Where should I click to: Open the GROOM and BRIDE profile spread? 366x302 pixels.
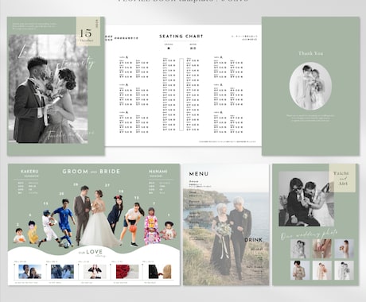click(x=94, y=224)
